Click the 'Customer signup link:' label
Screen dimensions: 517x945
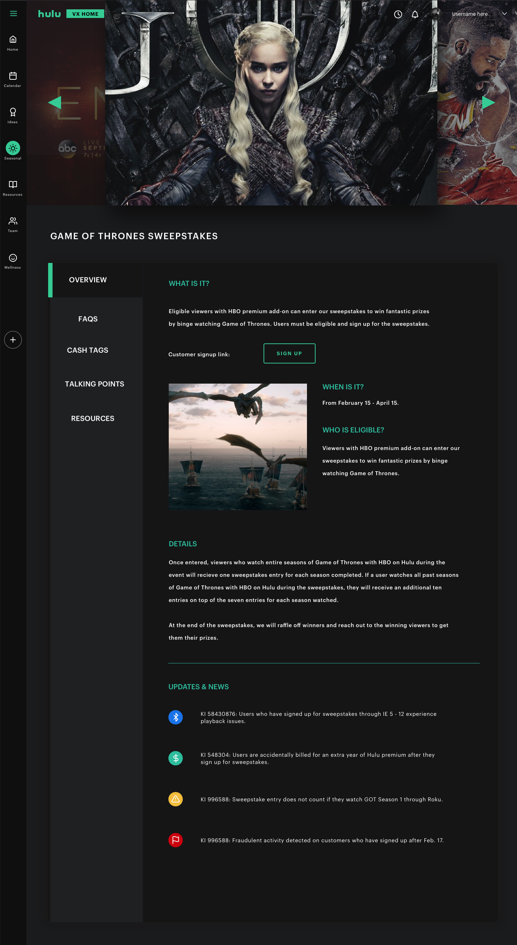(x=199, y=355)
